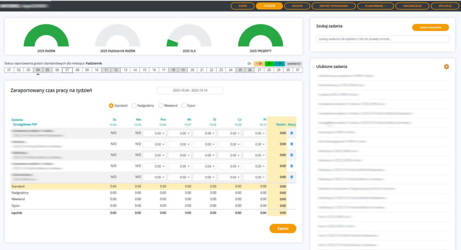Click the trash icon in second task row
The height and width of the screenshot is (250, 461).
[x=291, y=144]
